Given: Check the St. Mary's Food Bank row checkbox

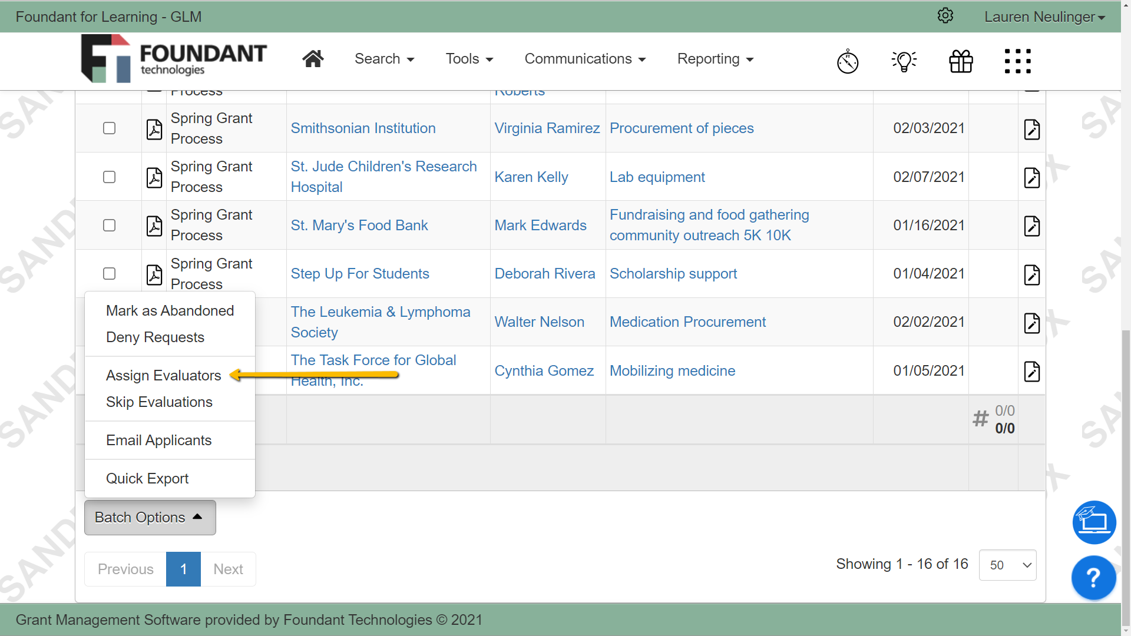Looking at the screenshot, I should point(109,225).
